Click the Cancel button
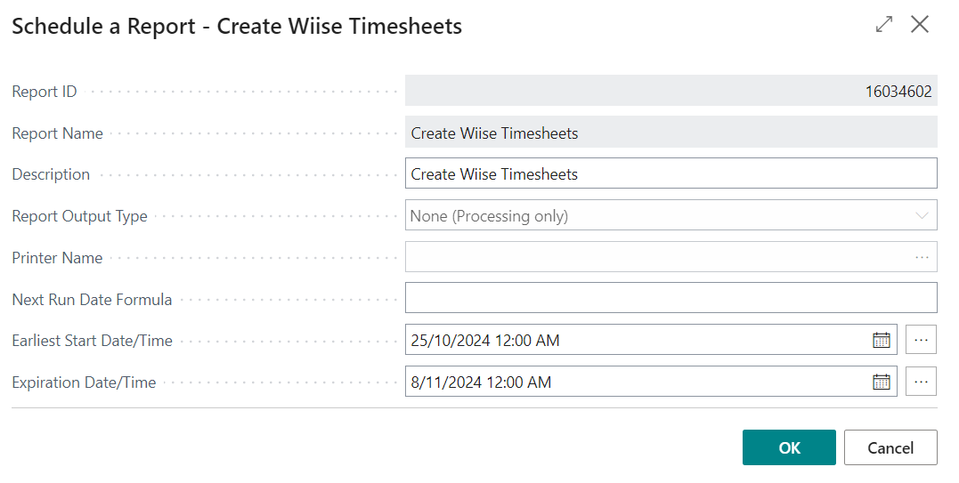 (890, 447)
